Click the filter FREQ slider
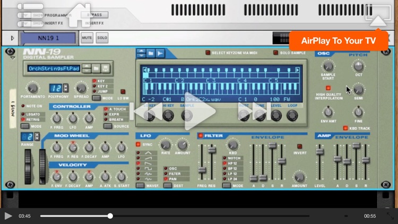The image size is (398, 224). click(x=202, y=170)
